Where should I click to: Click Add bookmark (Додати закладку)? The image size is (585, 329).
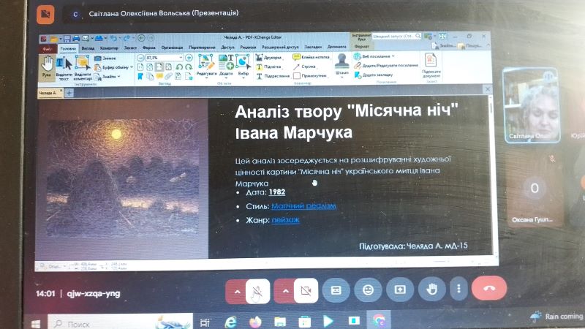pyautogui.click(x=374, y=75)
